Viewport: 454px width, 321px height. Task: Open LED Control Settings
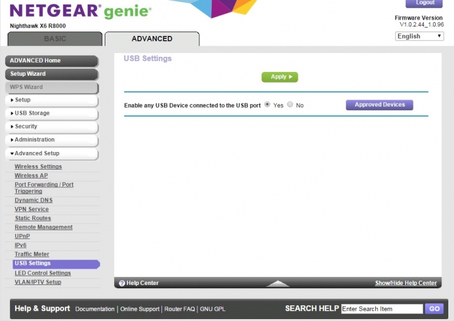point(43,273)
